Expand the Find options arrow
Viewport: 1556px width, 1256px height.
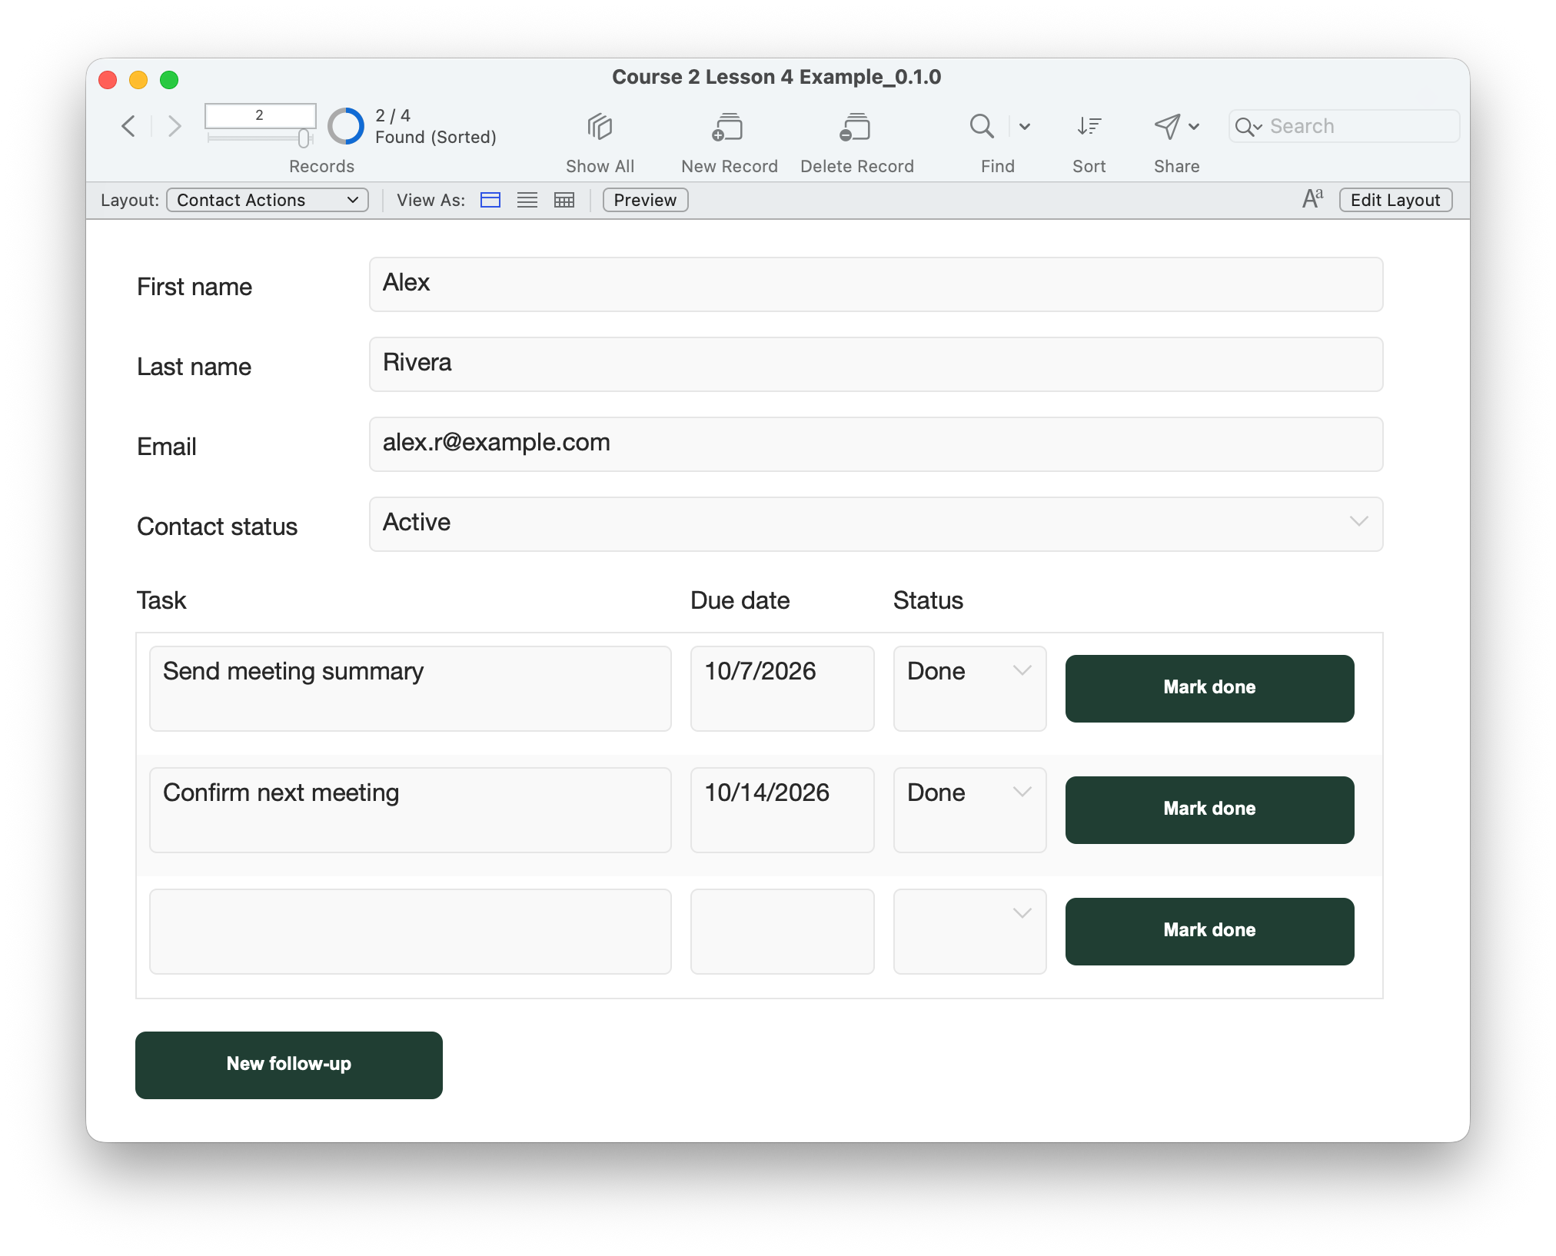(x=1025, y=126)
